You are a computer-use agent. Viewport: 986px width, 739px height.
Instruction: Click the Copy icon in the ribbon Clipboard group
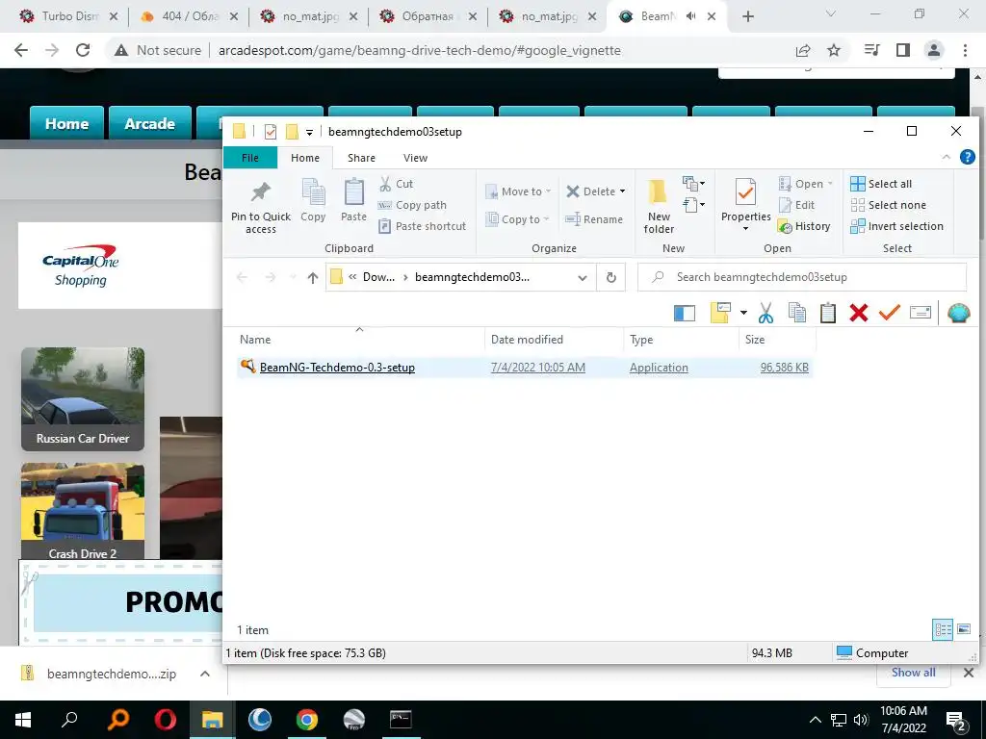(x=313, y=192)
